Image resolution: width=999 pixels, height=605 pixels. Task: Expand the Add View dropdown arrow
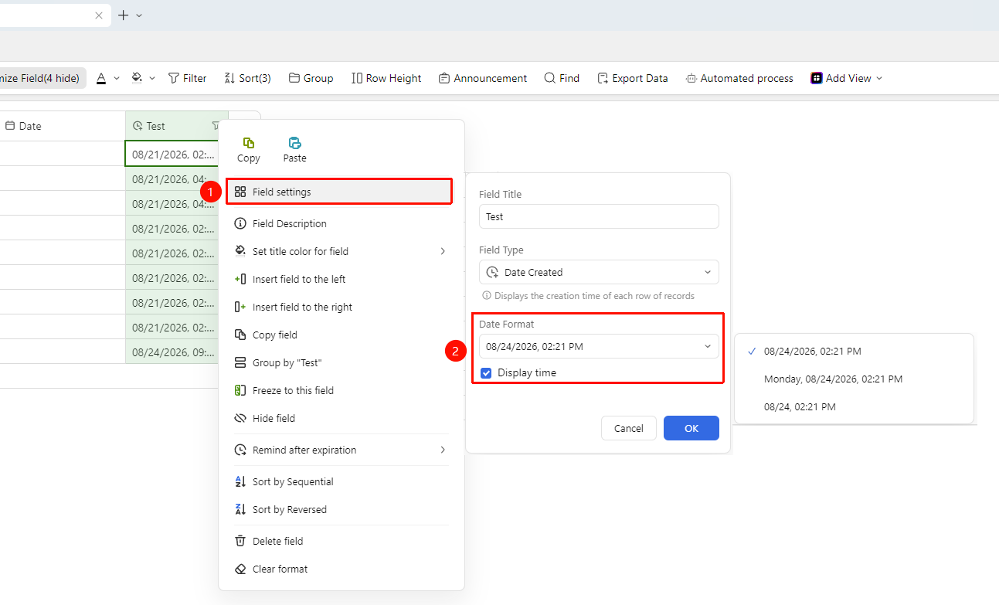(x=878, y=78)
